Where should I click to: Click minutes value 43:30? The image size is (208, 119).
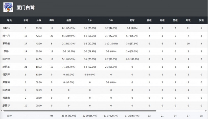click(x=39, y=28)
